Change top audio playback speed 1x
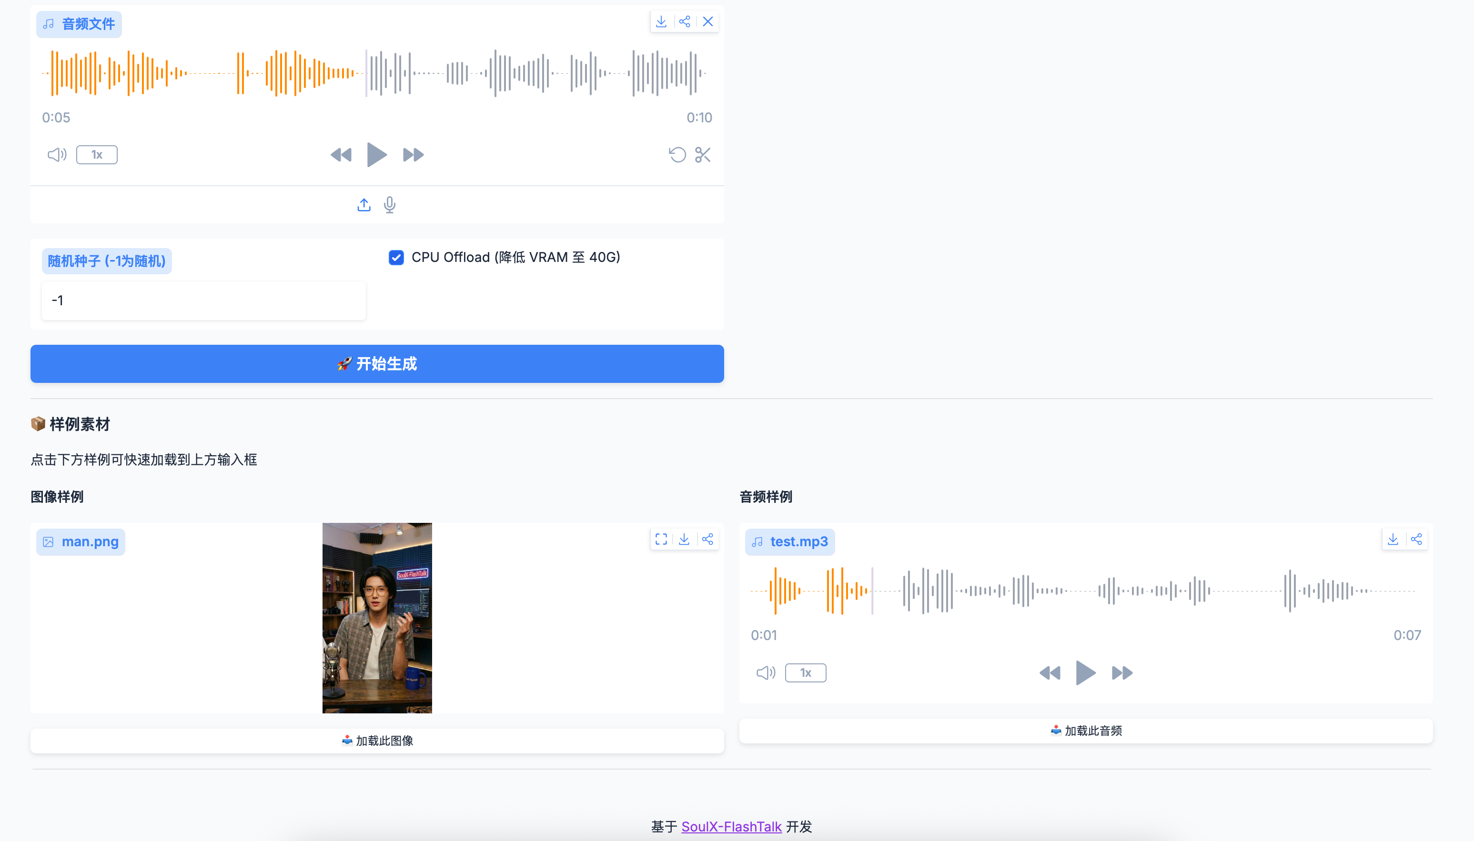 click(97, 155)
